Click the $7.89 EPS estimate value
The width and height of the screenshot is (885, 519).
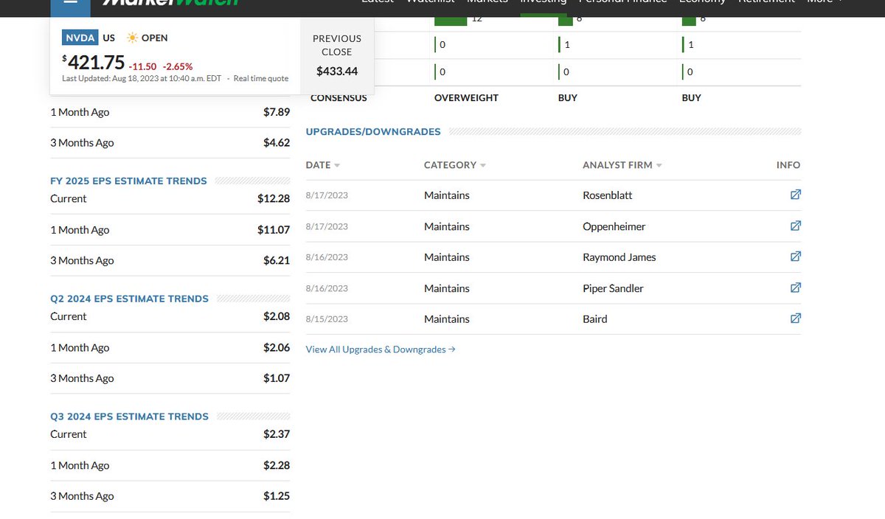277,112
